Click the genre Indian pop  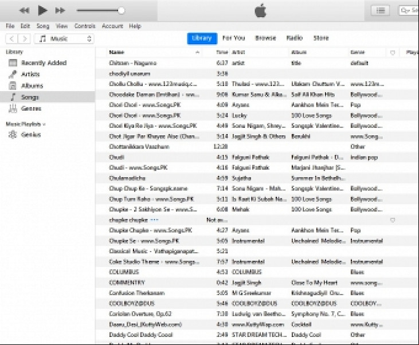click(x=364, y=158)
